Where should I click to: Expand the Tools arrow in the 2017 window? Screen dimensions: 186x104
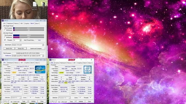pos(75,101)
